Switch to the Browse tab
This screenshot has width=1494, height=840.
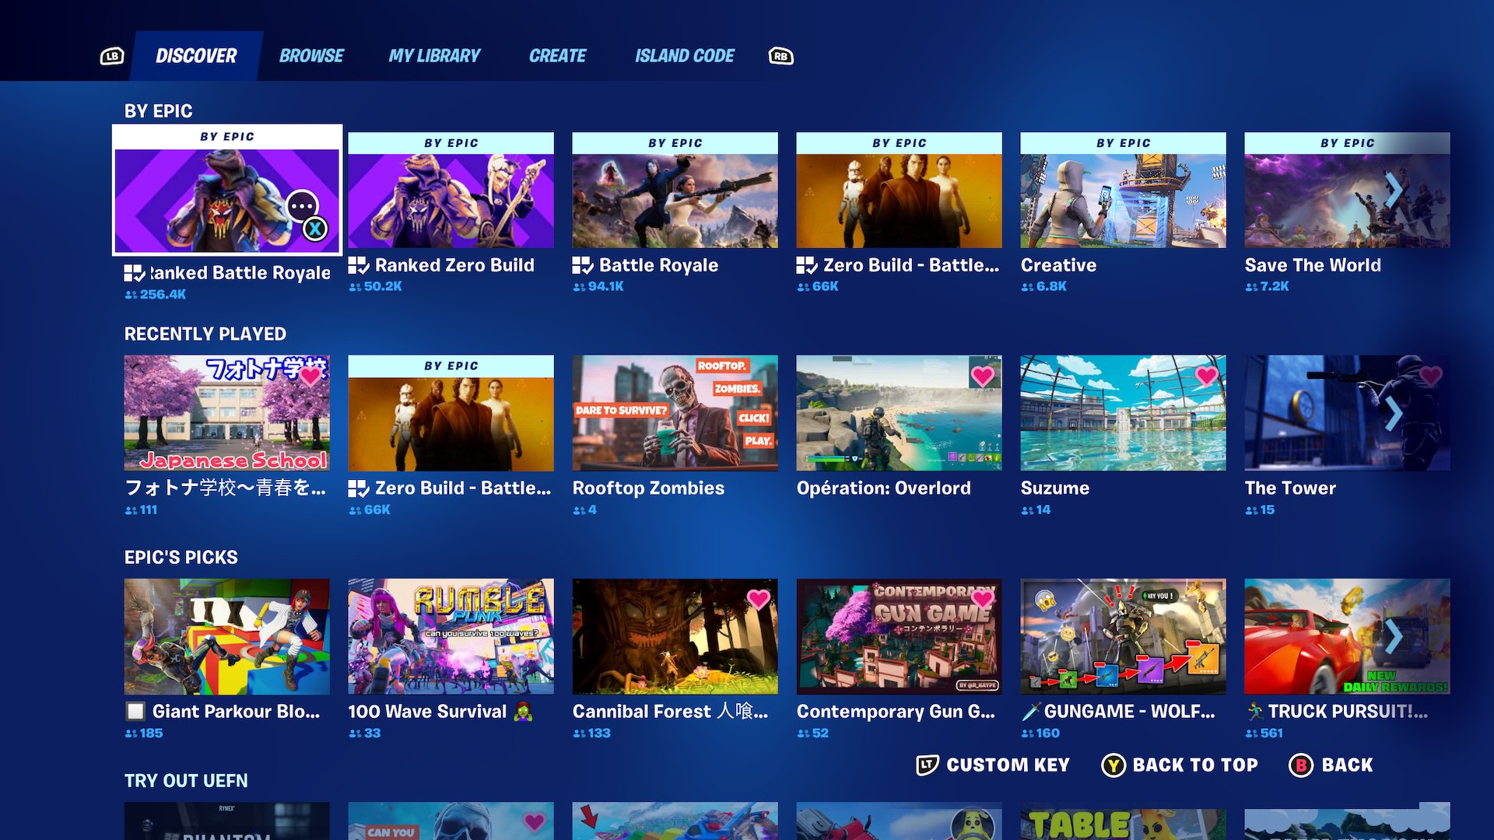point(311,56)
